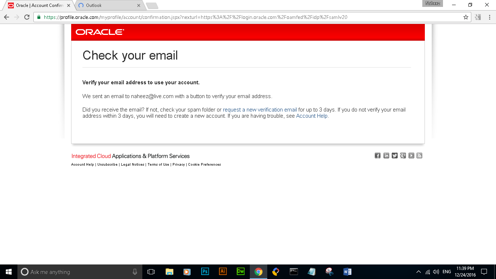Open Account Help link in the message

(x=312, y=116)
